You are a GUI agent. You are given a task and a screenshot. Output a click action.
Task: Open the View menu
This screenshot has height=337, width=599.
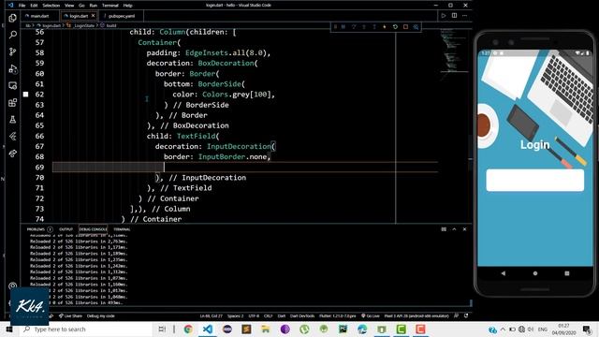(69, 6)
